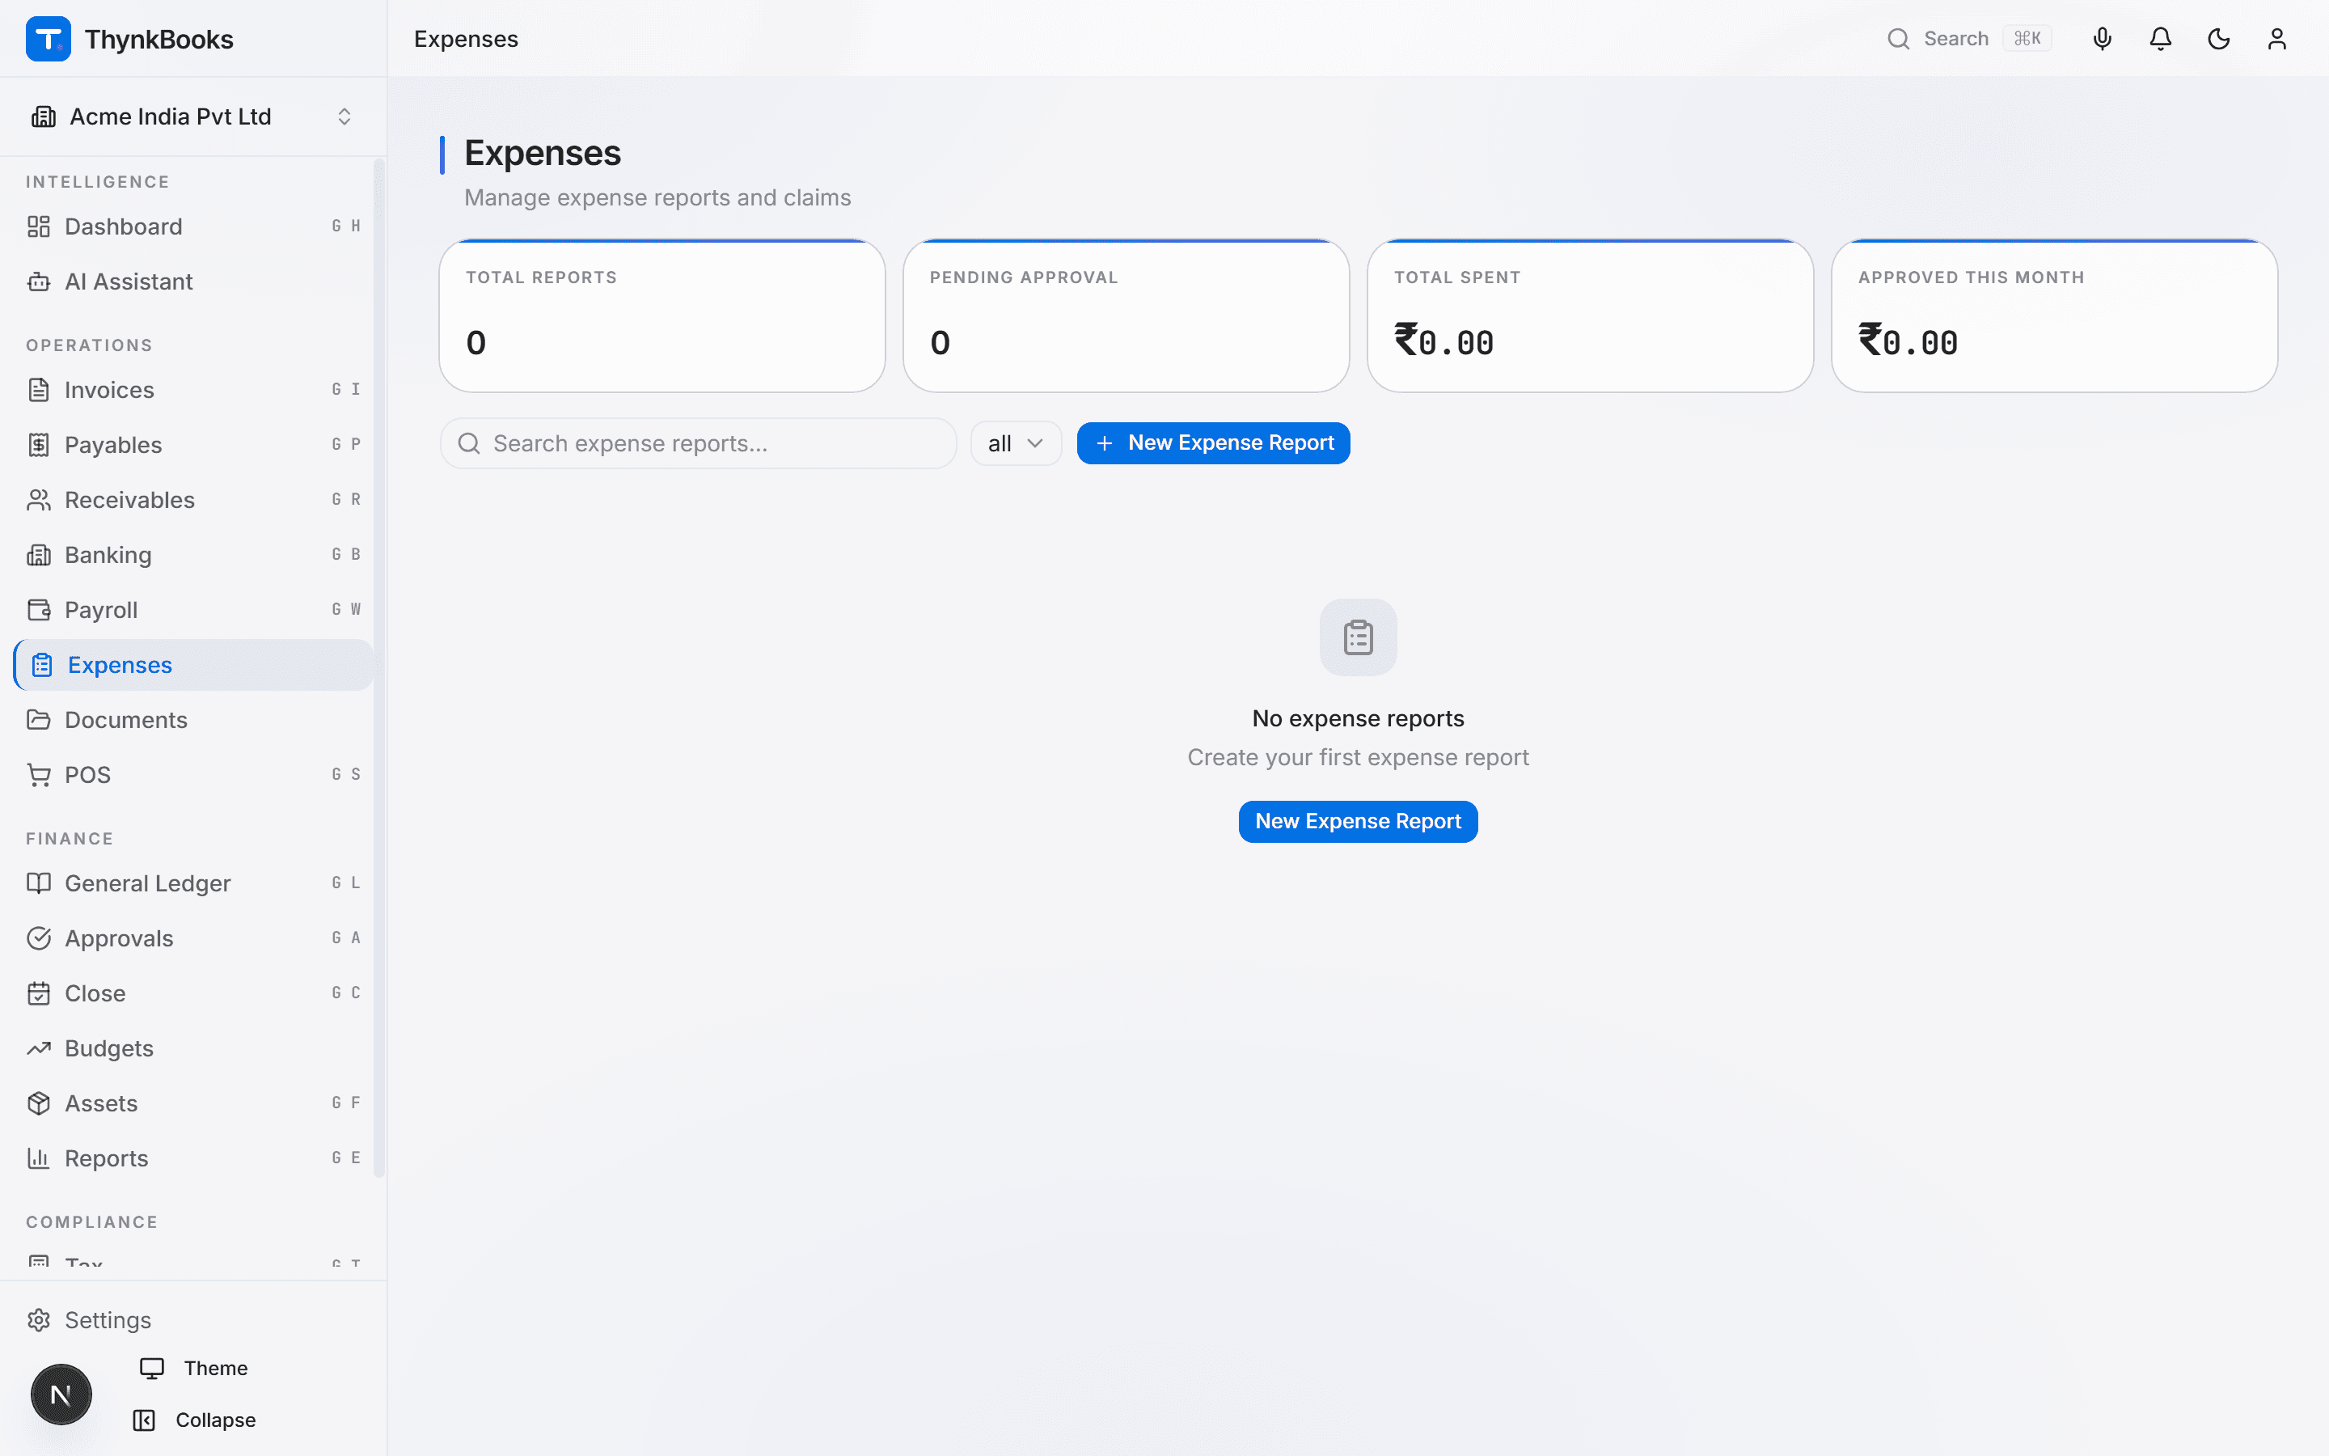Image resolution: width=2329 pixels, height=1456 pixels.
Task: Click the Total Reports stat card
Action: [662, 315]
